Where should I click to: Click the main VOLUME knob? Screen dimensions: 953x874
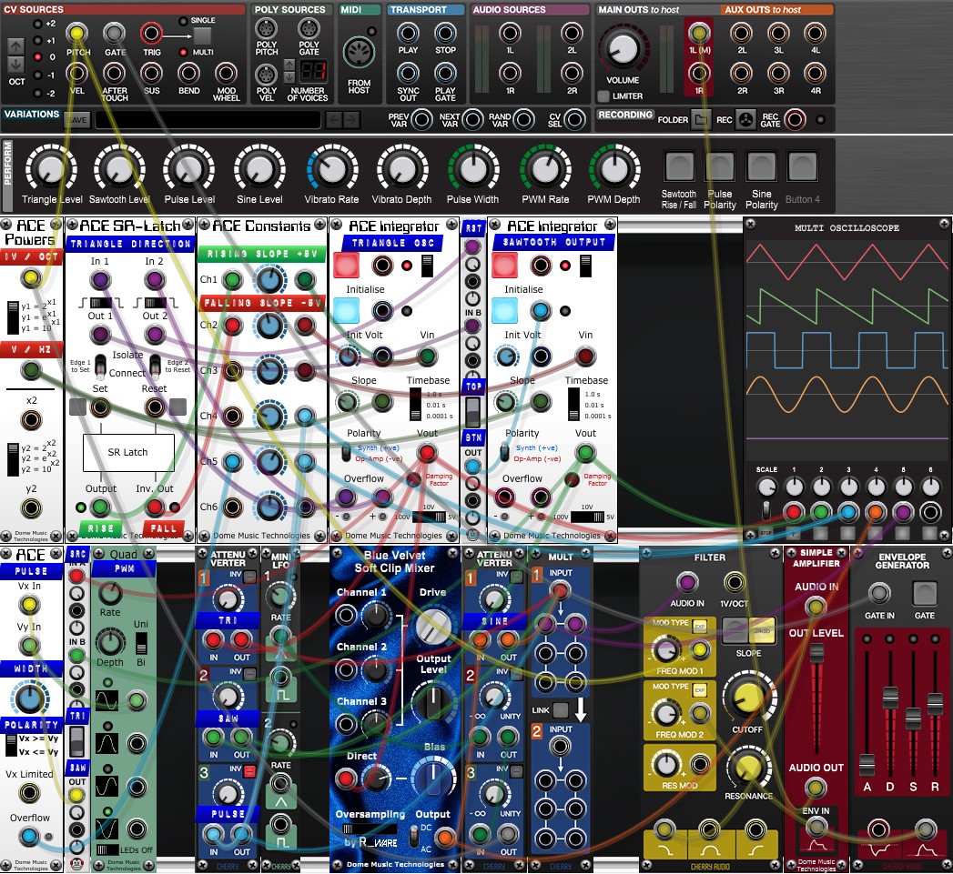(x=623, y=48)
